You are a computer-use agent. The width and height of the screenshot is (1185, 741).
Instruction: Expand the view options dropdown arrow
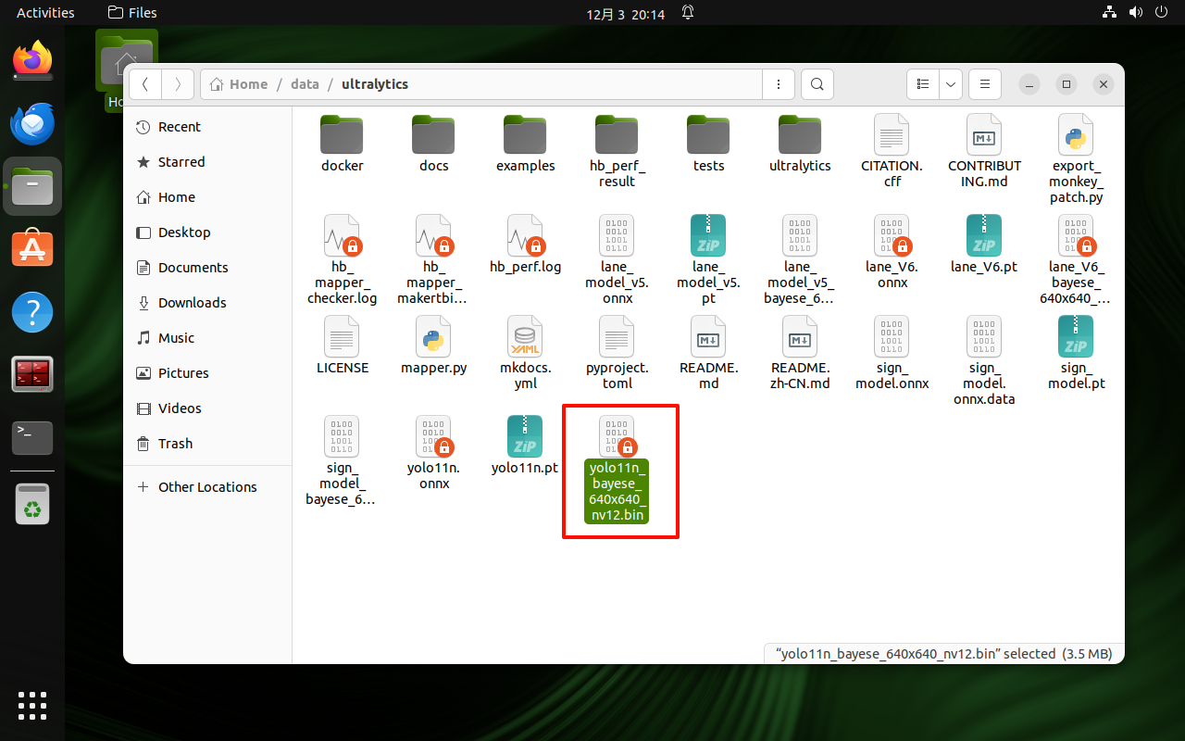(951, 84)
